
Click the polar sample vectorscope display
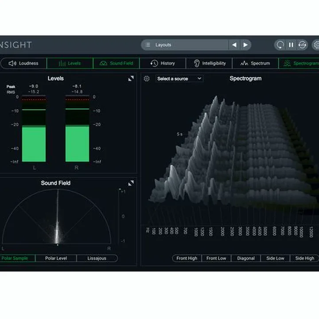[x=57, y=217]
